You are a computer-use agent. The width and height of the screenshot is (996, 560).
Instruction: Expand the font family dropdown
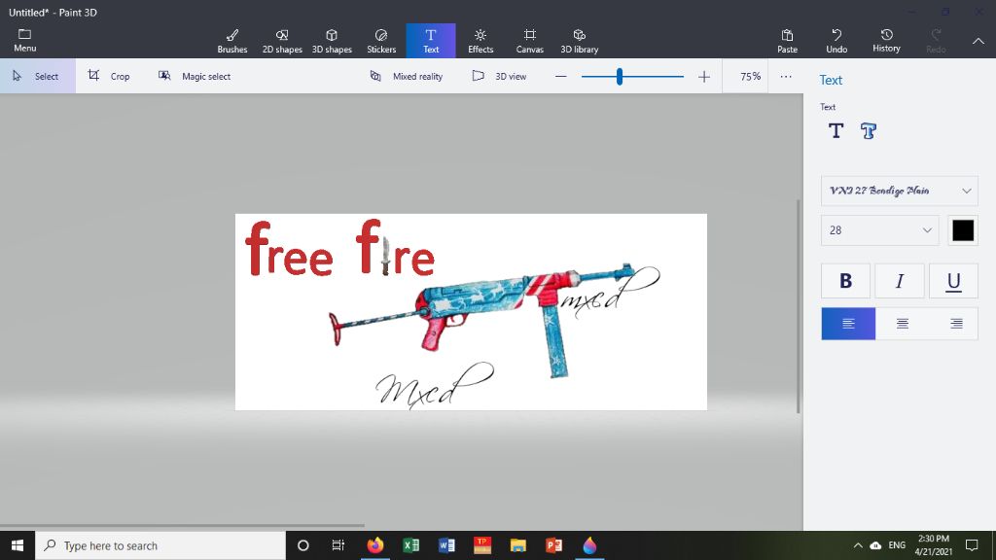900,192
